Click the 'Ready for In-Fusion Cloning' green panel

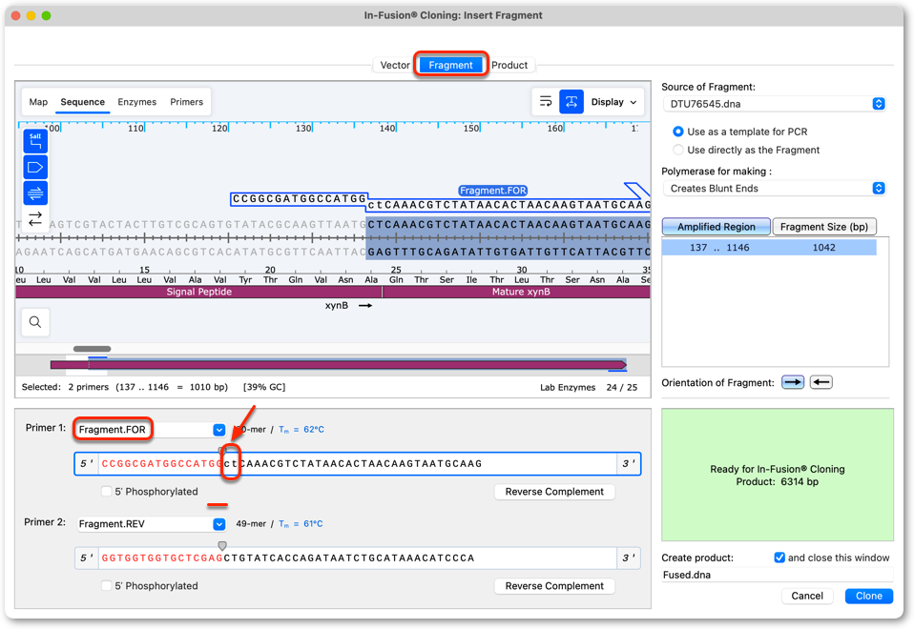tap(777, 475)
